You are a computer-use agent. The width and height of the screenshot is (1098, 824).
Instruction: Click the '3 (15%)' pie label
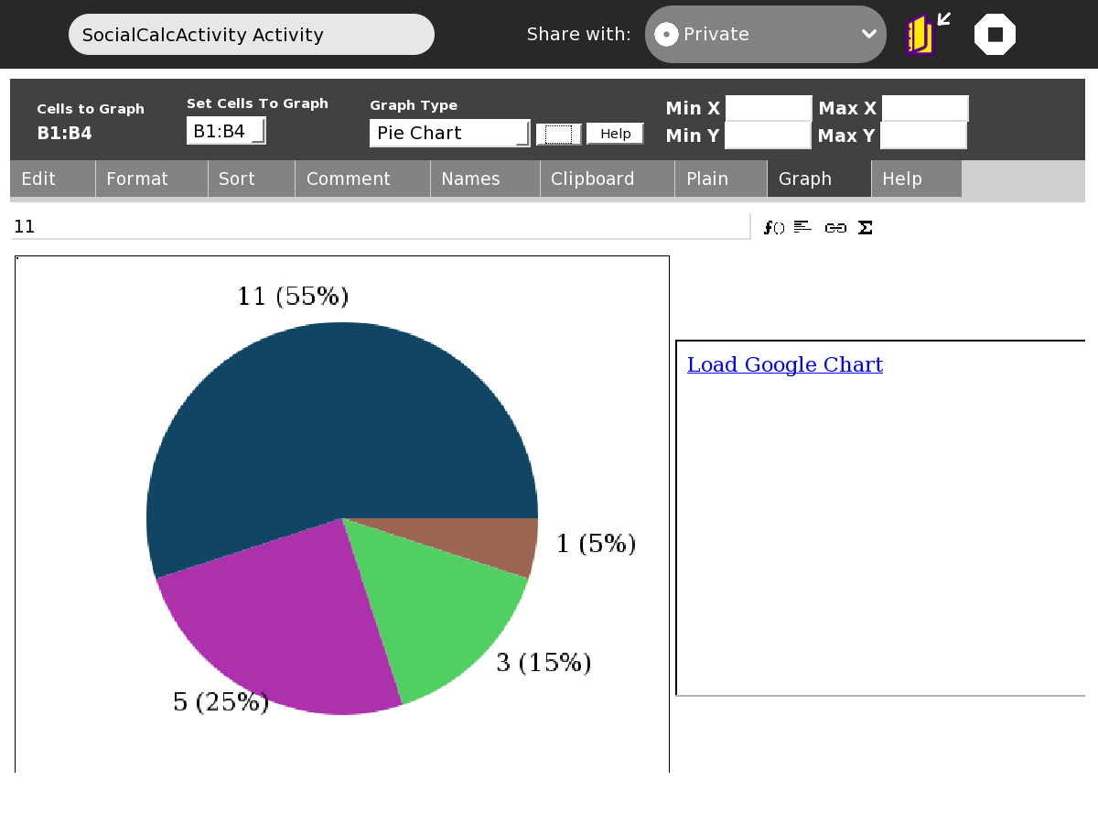coord(544,662)
